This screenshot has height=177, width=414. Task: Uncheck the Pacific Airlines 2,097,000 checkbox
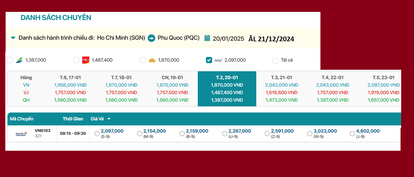[209, 60]
